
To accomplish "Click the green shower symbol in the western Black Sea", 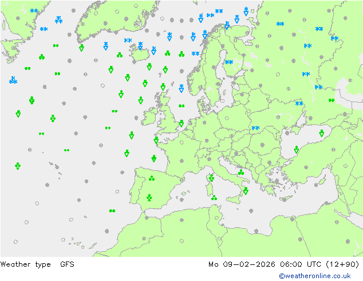I will click(x=297, y=150).
